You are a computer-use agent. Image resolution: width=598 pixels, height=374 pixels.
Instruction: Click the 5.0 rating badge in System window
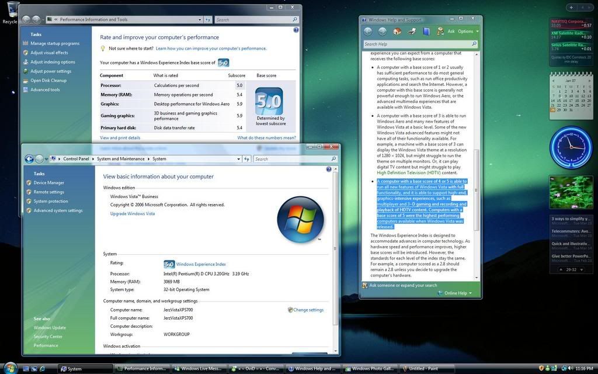169,264
